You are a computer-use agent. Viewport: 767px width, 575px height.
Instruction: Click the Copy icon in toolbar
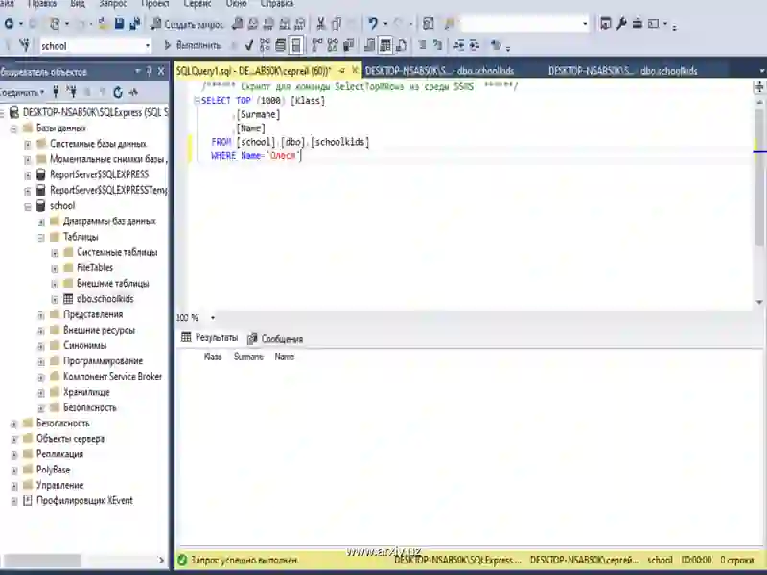(337, 23)
